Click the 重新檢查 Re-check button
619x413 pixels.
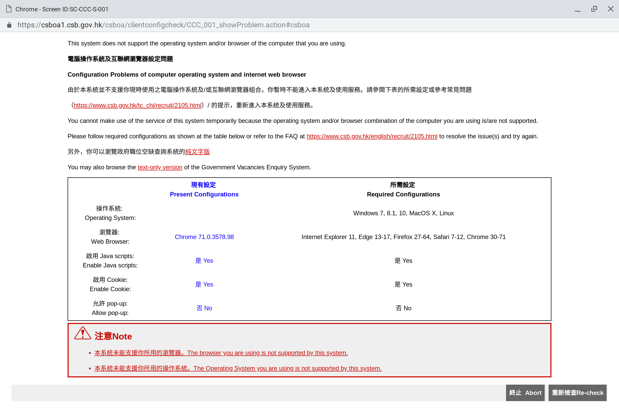(577, 393)
